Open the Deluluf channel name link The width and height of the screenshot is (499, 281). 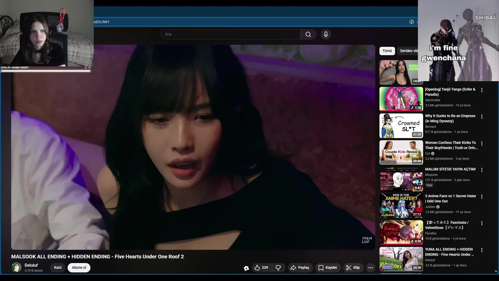(x=31, y=265)
